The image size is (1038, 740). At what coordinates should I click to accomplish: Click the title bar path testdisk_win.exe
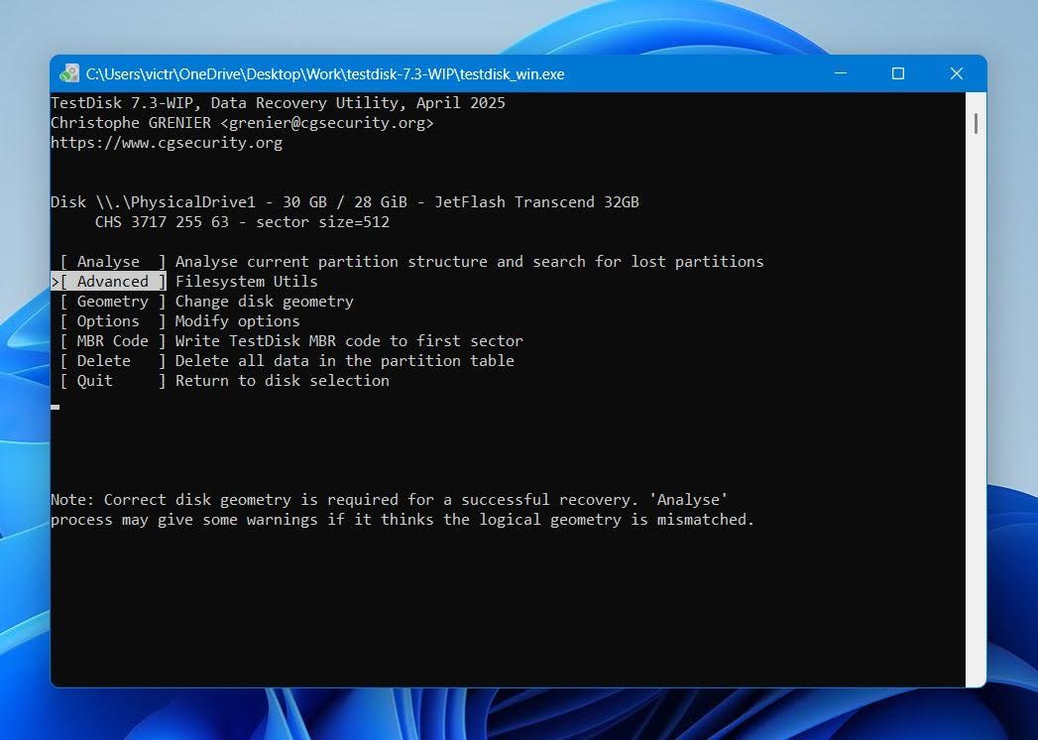(x=325, y=74)
